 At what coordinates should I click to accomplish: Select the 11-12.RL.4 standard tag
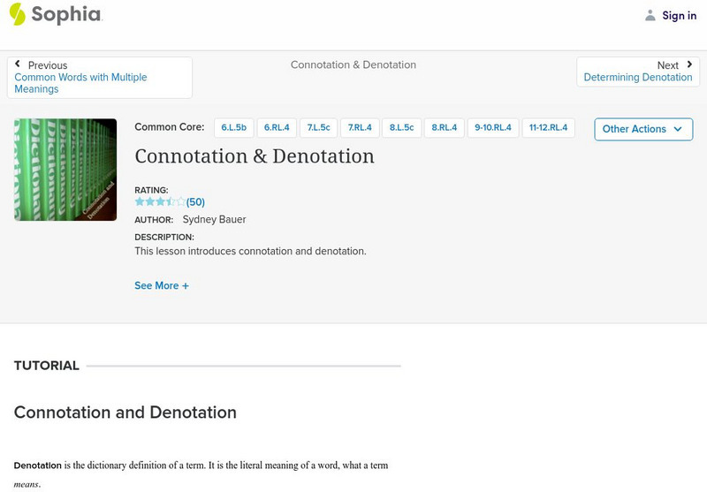[x=548, y=128]
